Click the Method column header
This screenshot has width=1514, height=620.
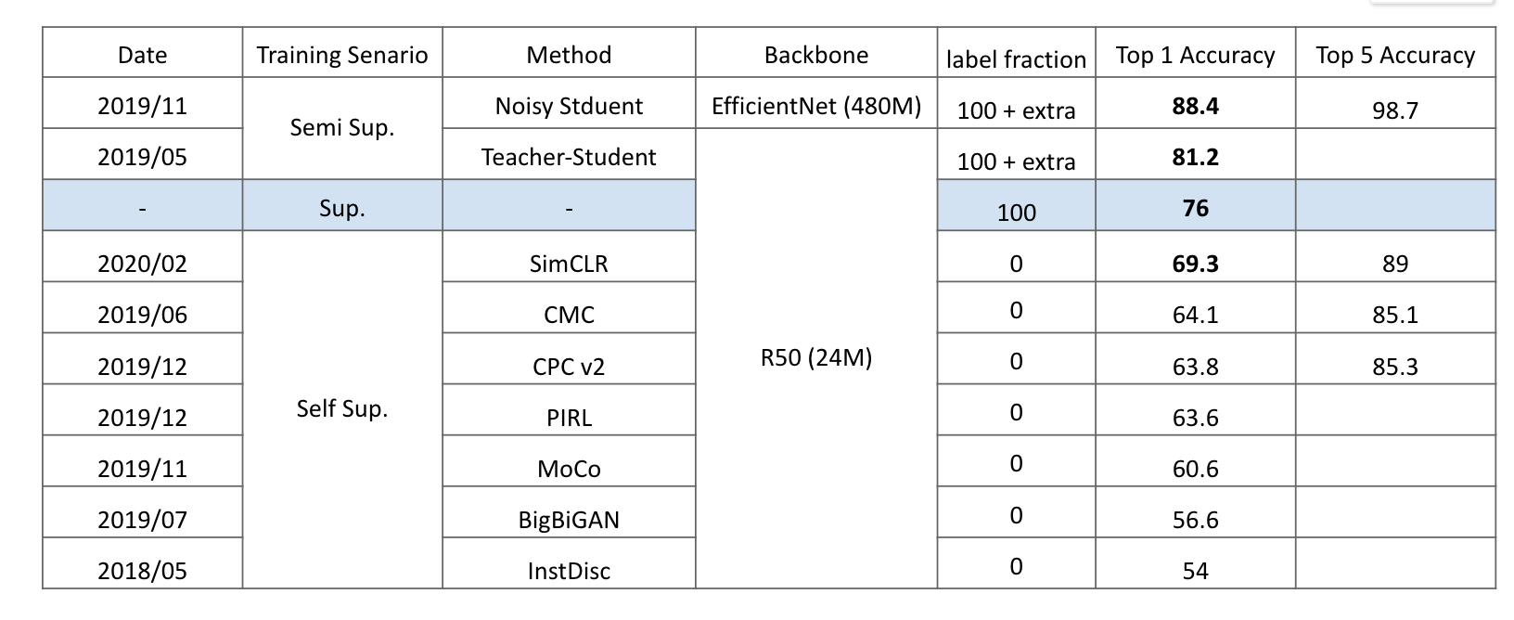tap(569, 55)
